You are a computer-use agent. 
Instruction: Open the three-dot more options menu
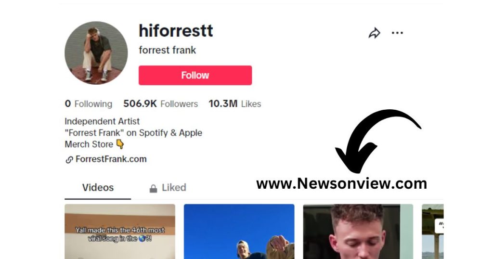pyautogui.click(x=397, y=33)
